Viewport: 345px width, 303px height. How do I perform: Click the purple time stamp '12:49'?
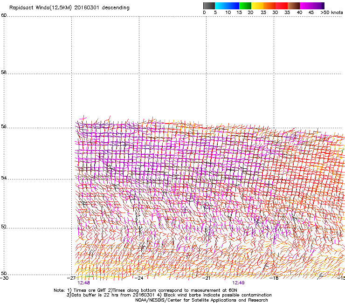tap(239, 283)
